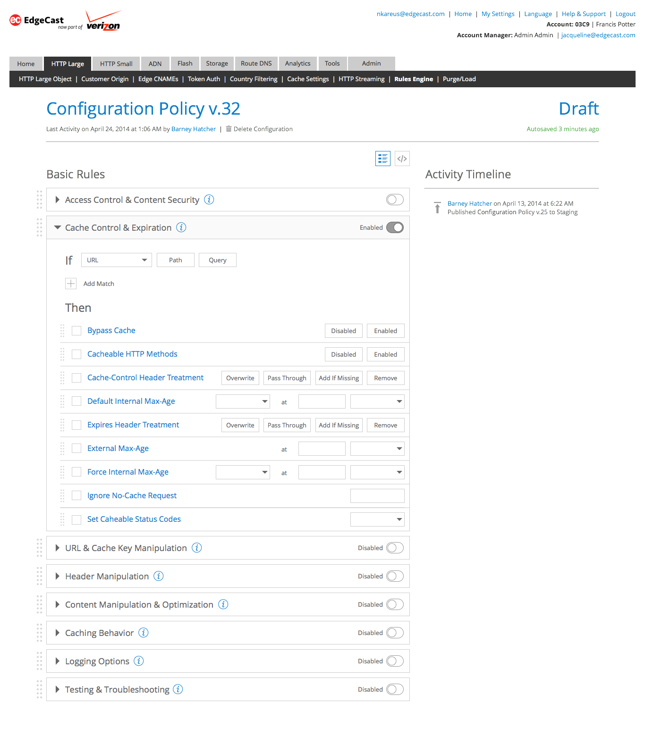Grab drag handle of Cacheable HTTP Methods row
645x736 pixels.
click(62, 354)
